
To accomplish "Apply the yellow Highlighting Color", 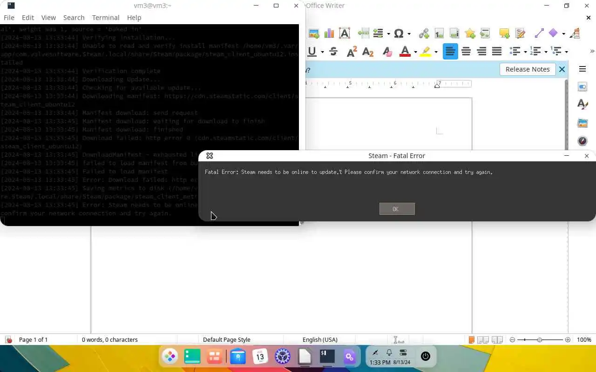I will [426, 52].
